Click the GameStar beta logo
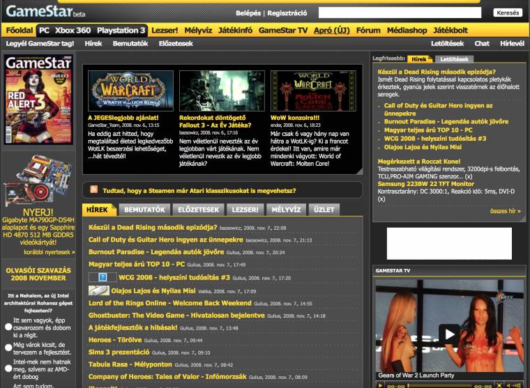The width and height of the screenshot is (530, 388). point(45,12)
